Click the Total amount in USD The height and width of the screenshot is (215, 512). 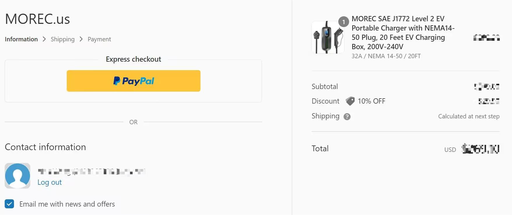coord(481,149)
